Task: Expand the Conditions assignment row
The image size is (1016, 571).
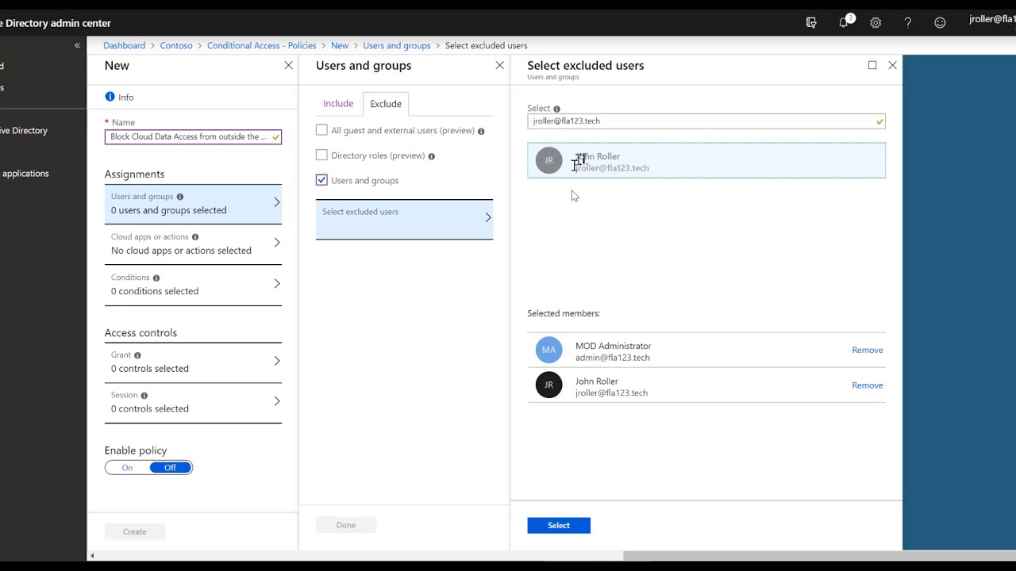Action: (x=193, y=284)
